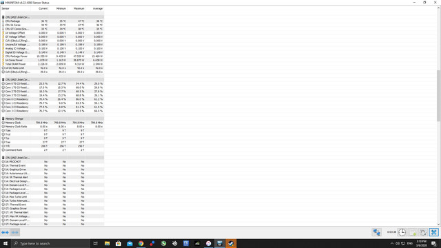The image size is (441, 248).
Task: Select the IA Voltage Offset row
Action: (x=52, y=33)
